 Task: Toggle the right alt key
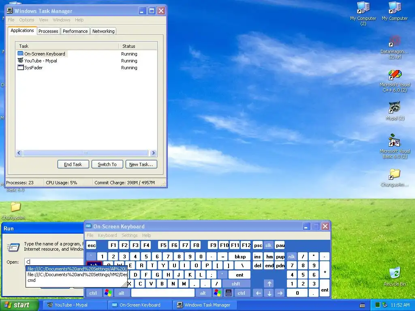(x=203, y=293)
